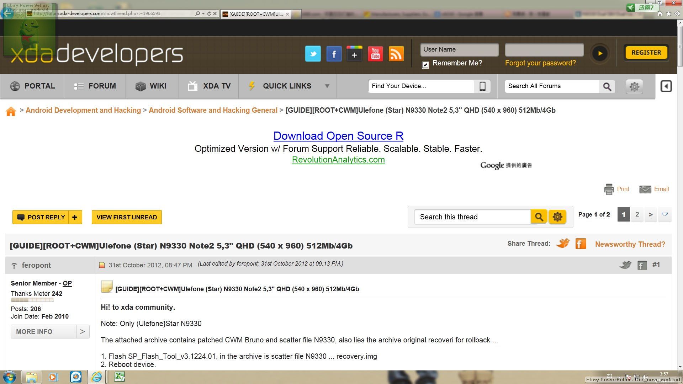Open Download Open Source R ad link
The height and width of the screenshot is (384, 683).
click(x=338, y=136)
